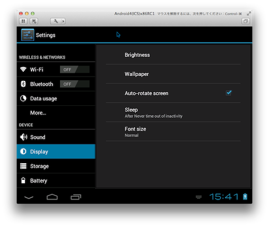Turn on the Bluetooth switch
269x227 pixels.
[75, 84]
